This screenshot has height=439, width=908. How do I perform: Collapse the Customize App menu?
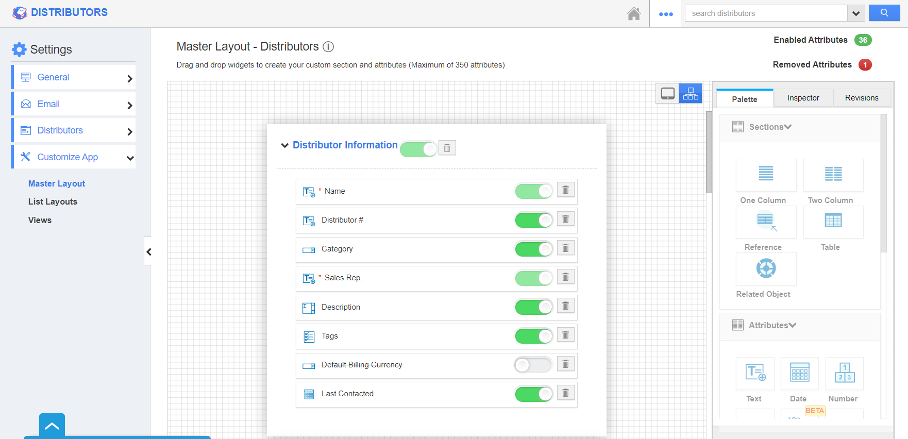coord(130,158)
